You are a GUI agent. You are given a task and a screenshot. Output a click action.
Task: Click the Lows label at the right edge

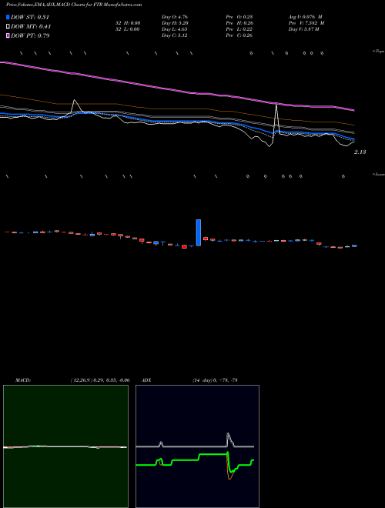coord(379,174)
